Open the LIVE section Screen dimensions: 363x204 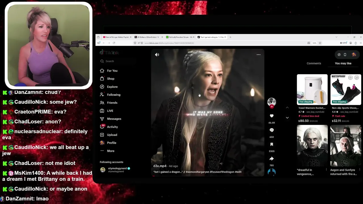point(107,111)
